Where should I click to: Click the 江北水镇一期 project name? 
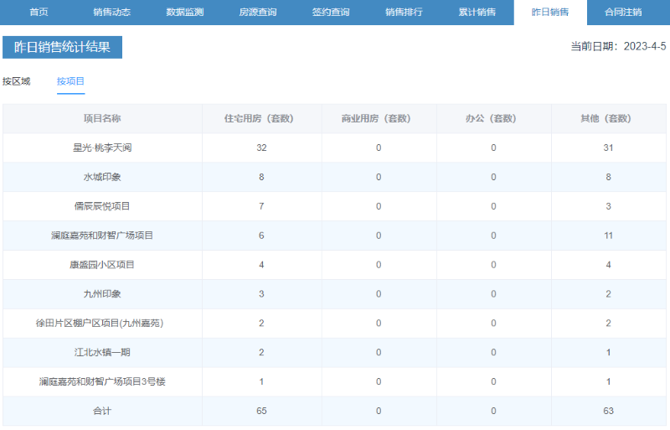102,352
